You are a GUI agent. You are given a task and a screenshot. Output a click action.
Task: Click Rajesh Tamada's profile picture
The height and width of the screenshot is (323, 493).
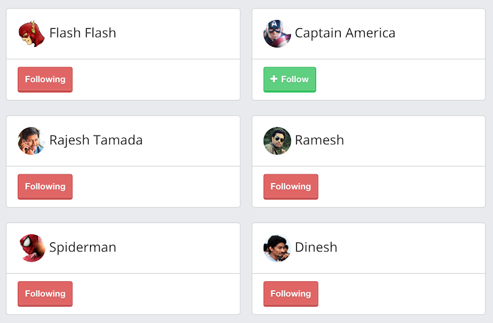point(31,141)
